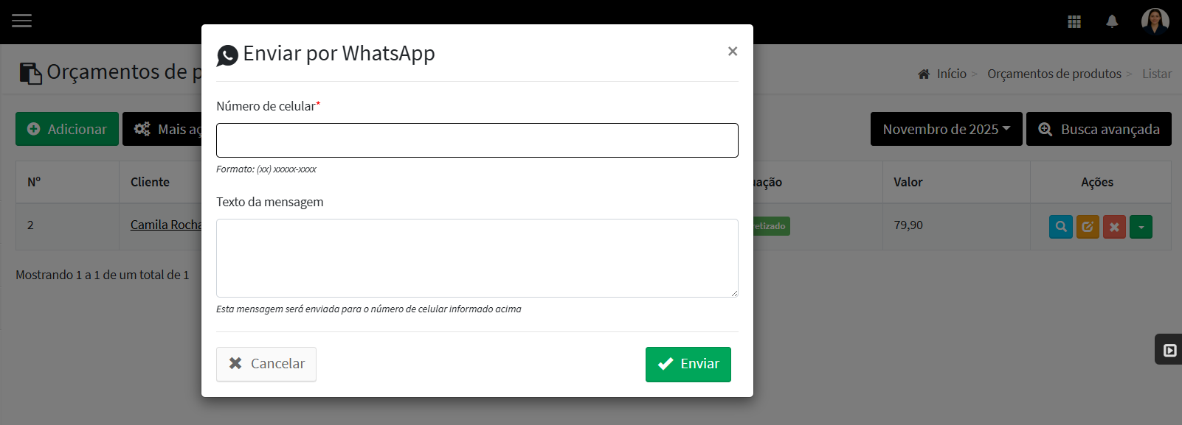Image resolution: width=1182 pixels, height=425 pixels.
Task: Click the green Adicionar button
Action: (x=67, y=129)
